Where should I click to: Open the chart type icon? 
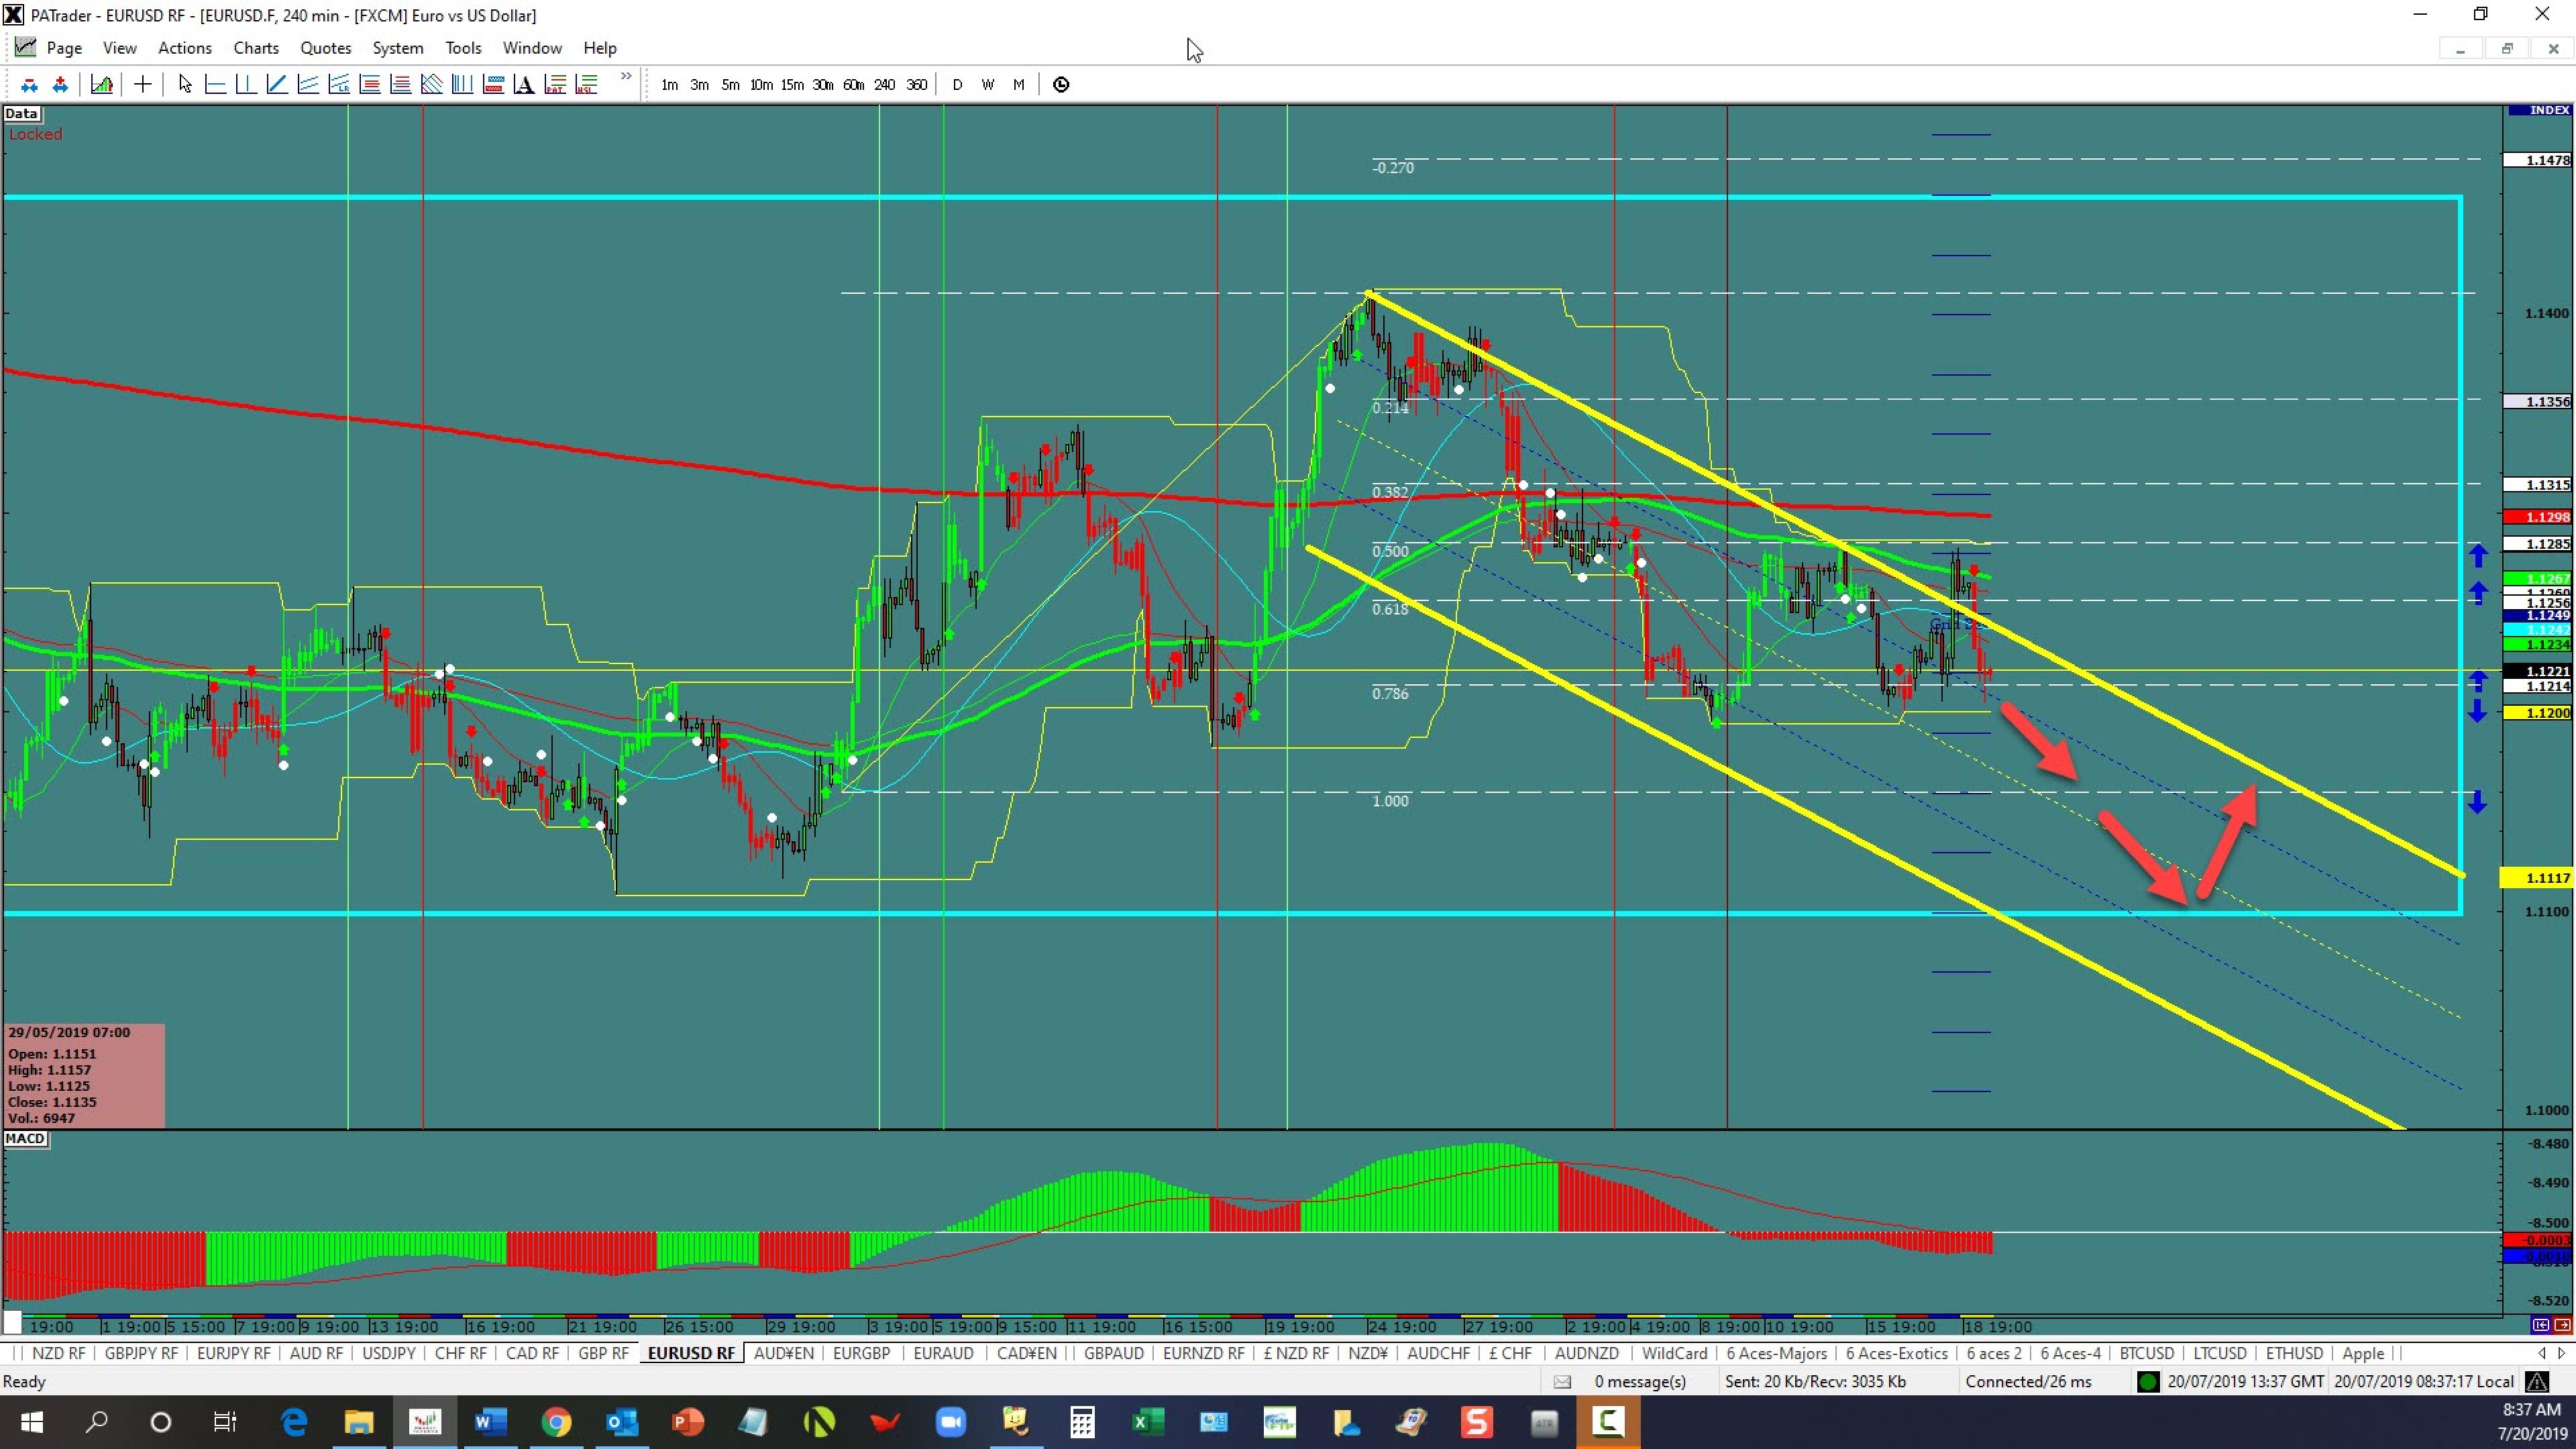[x=102, y=85]
